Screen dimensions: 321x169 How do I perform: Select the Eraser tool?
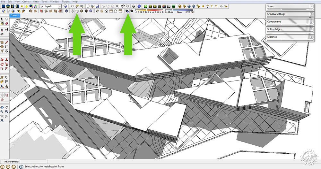(x=6, y=23)
